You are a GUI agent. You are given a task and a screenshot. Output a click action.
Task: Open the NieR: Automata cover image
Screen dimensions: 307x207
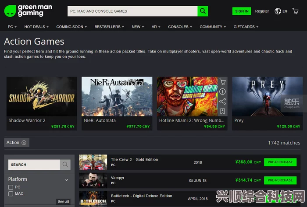pos(117,96)
